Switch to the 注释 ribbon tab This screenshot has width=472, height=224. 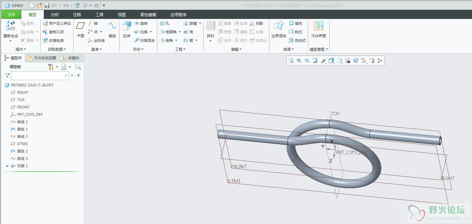click(77, 15)
